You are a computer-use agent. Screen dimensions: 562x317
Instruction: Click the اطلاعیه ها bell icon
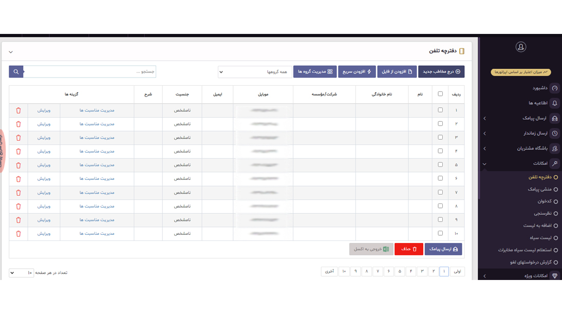click(554, 103)
